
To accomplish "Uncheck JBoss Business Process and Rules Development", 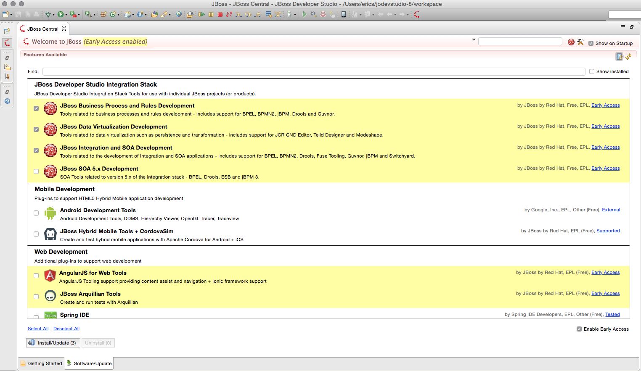I will pos(36,108).
